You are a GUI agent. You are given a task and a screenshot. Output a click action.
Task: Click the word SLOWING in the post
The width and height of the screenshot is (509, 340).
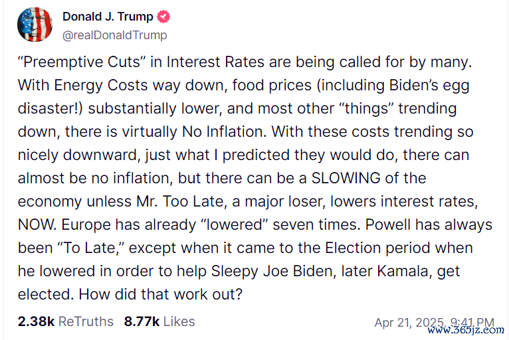pos(346,178)
